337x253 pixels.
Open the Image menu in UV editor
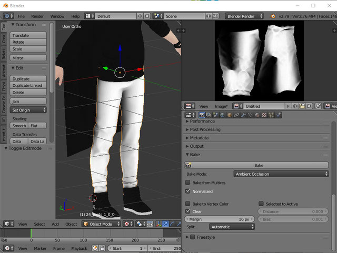click(221, 106)
